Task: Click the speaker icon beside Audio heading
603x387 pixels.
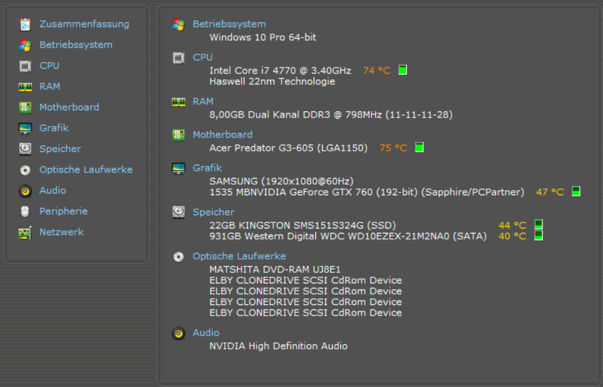Action: pos(178,333)
